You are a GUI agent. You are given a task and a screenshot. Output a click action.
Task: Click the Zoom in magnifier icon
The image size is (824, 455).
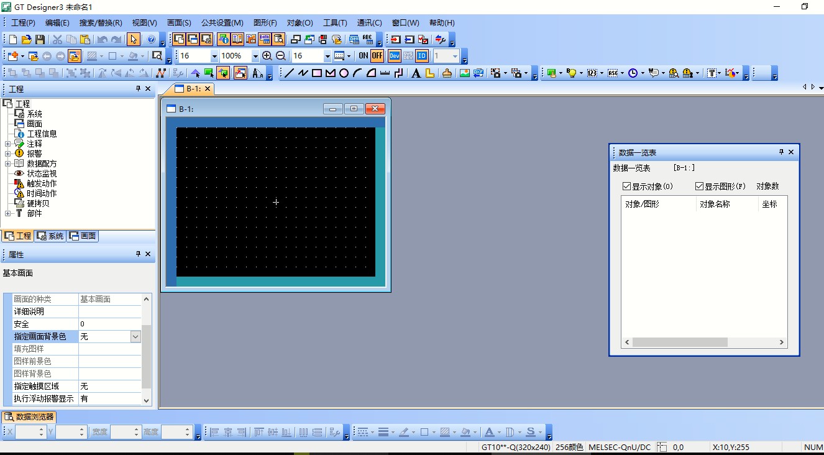coord(267,56)
